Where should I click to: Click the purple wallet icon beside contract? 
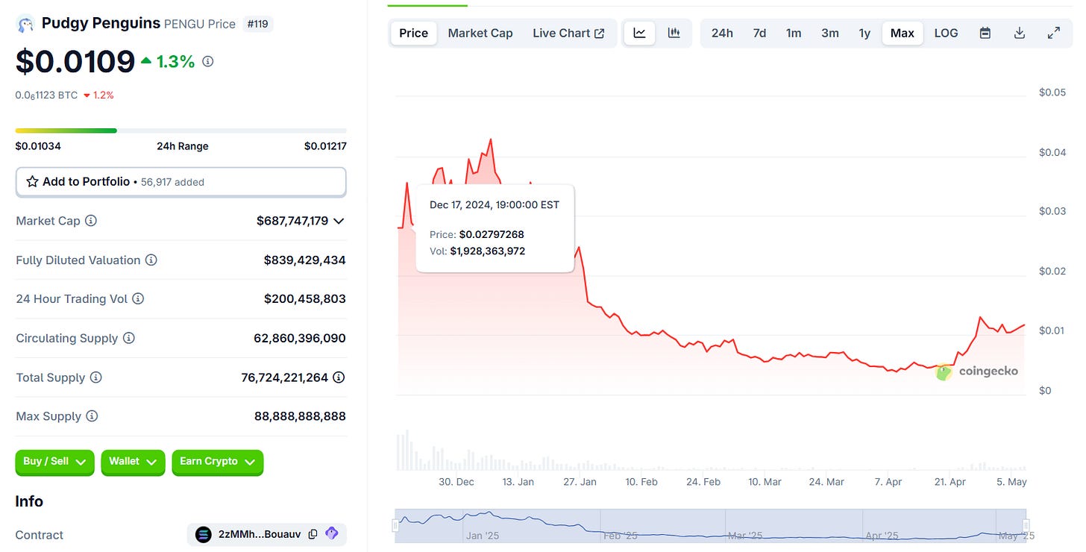point(332,534)
